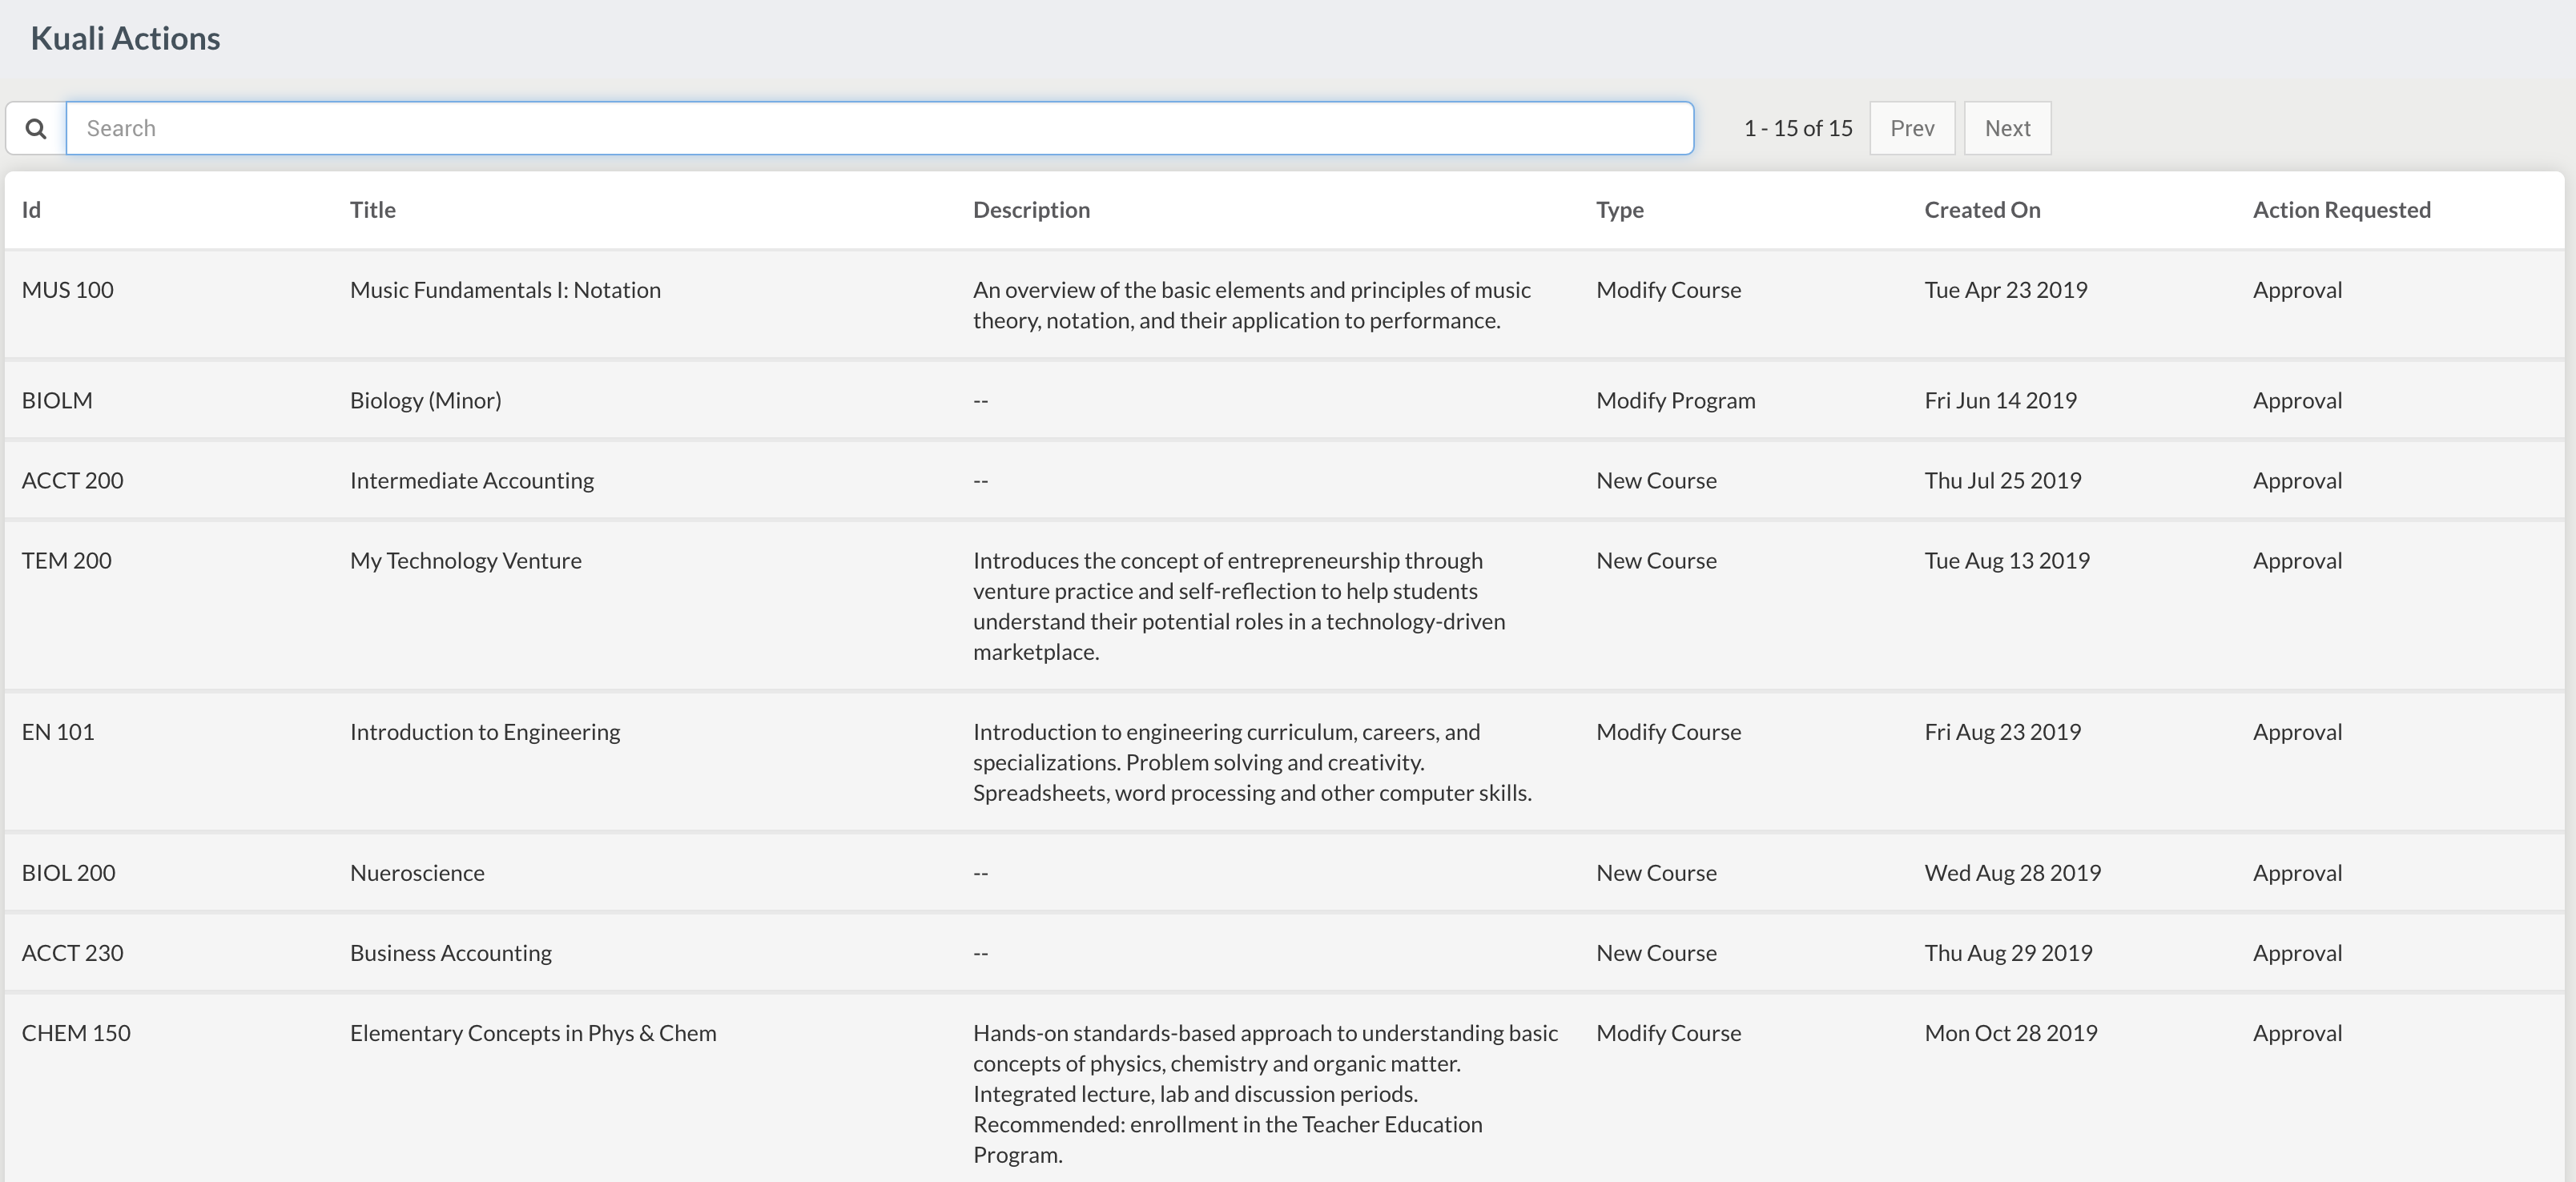The height and width of the screenshot is (1182, 2576).
Task: Click the Kuali Actions page title
Action: 125,38
